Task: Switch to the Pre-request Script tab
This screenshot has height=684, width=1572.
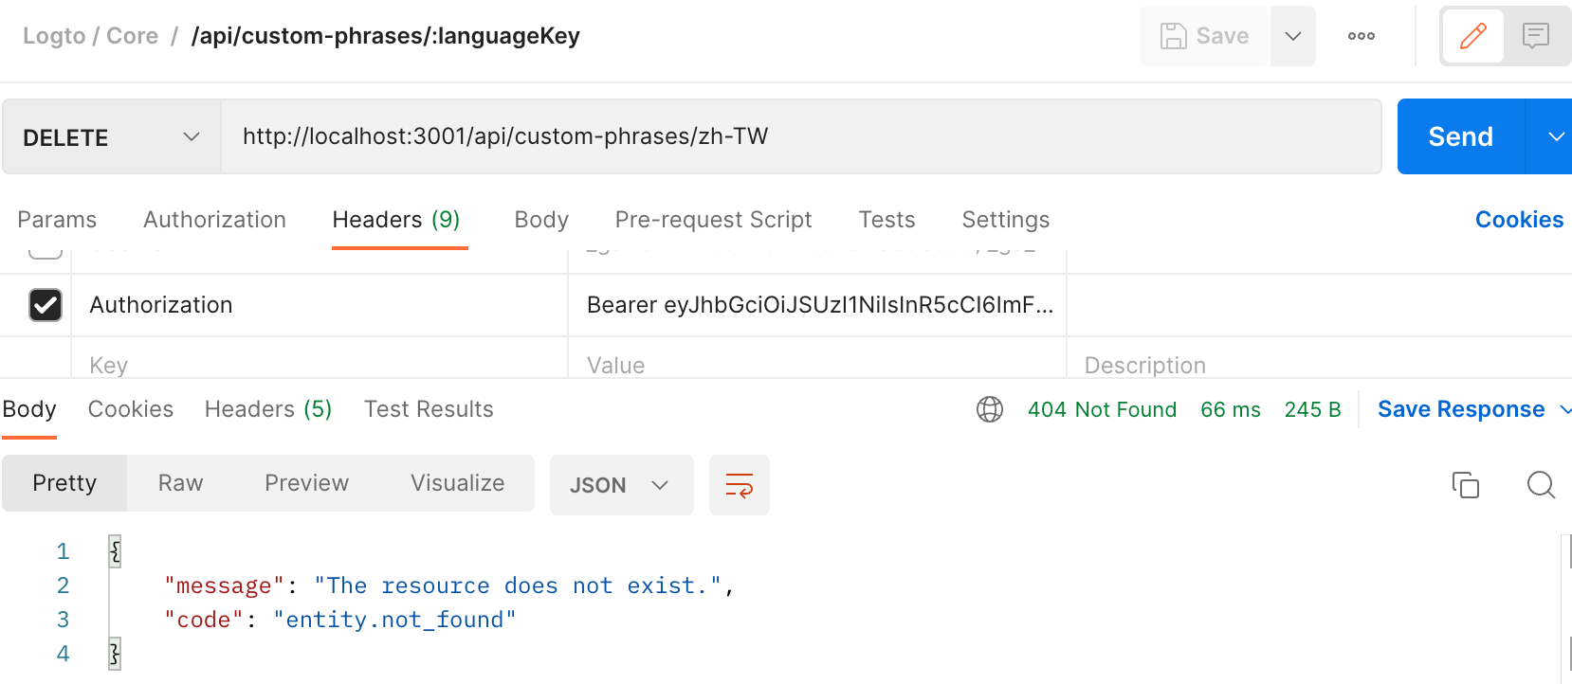Action: (713, 220)
